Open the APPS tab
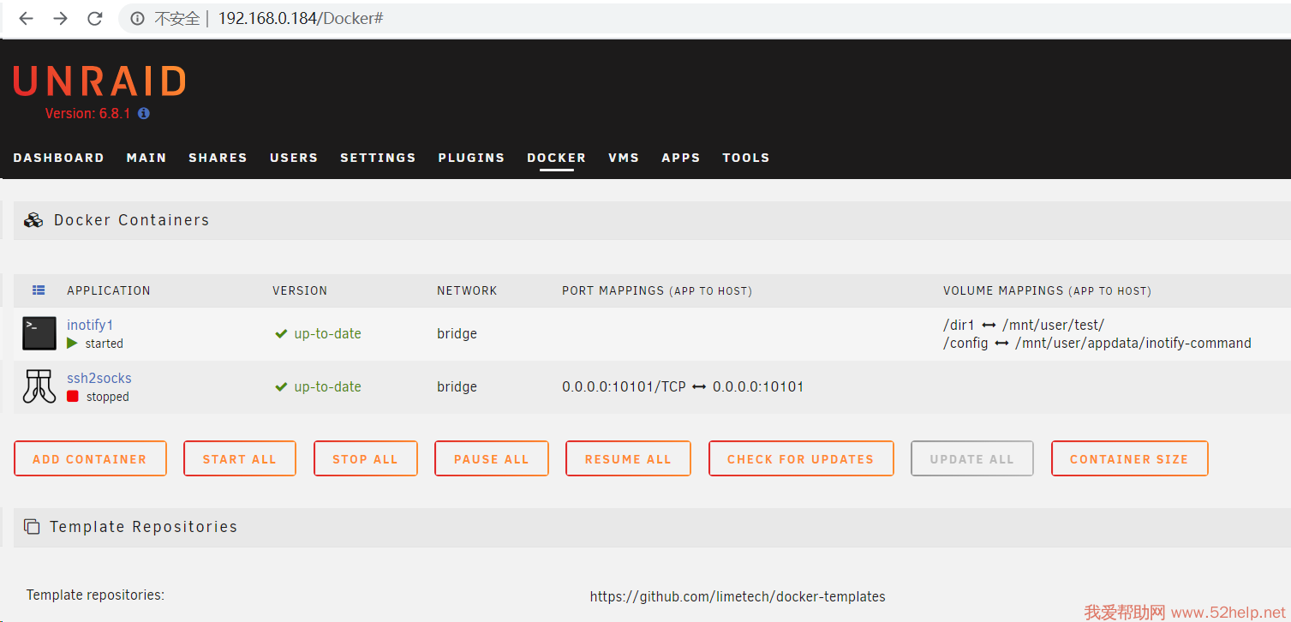 pyautogui.click(x=681, y=158)
